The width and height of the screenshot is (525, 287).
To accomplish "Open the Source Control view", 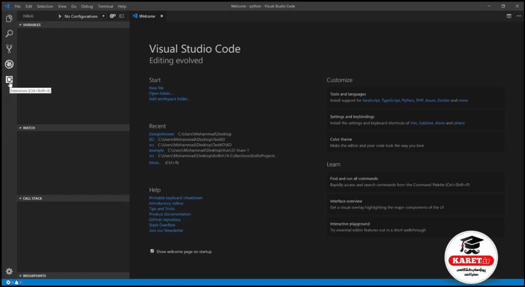I will pos(9,49).
